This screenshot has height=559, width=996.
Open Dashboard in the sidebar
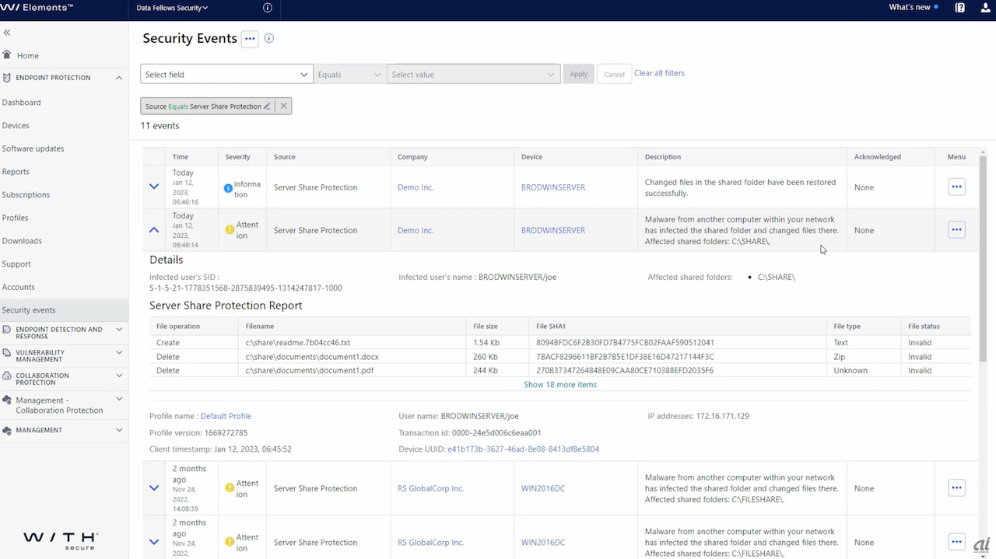(22, 103)
